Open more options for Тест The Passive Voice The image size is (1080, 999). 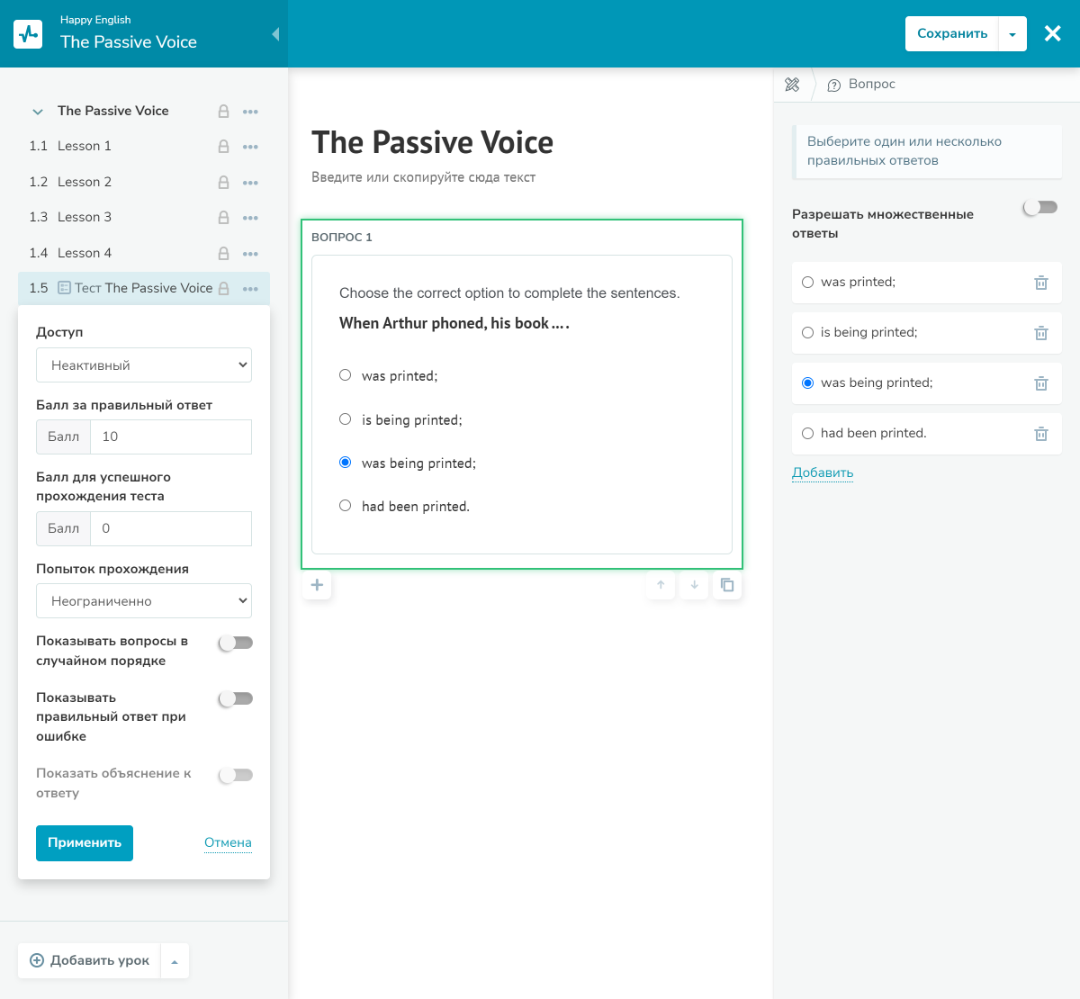click(250, 289)
